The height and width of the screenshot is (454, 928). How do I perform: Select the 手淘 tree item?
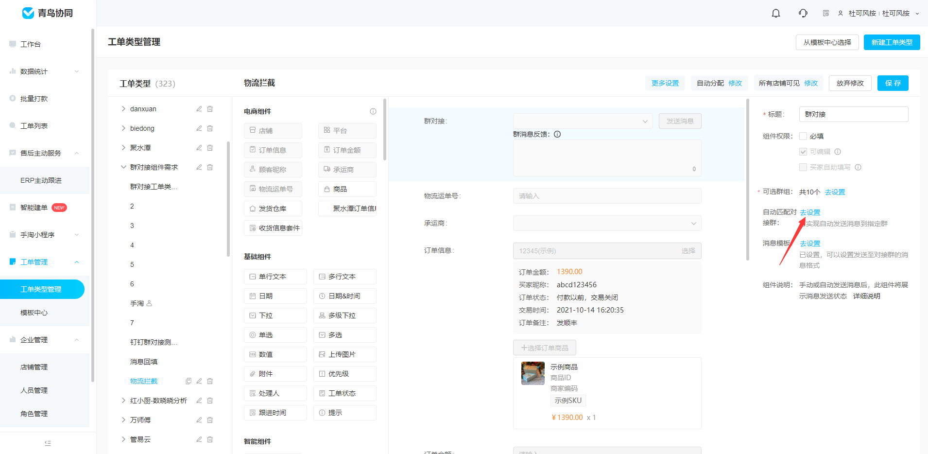(x=137, y=303)
